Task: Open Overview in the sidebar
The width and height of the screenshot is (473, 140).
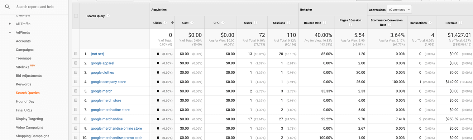Action: click(23, 15)
